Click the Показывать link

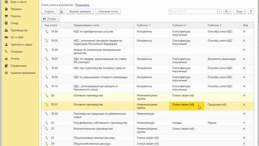click(x=82, y=5)
